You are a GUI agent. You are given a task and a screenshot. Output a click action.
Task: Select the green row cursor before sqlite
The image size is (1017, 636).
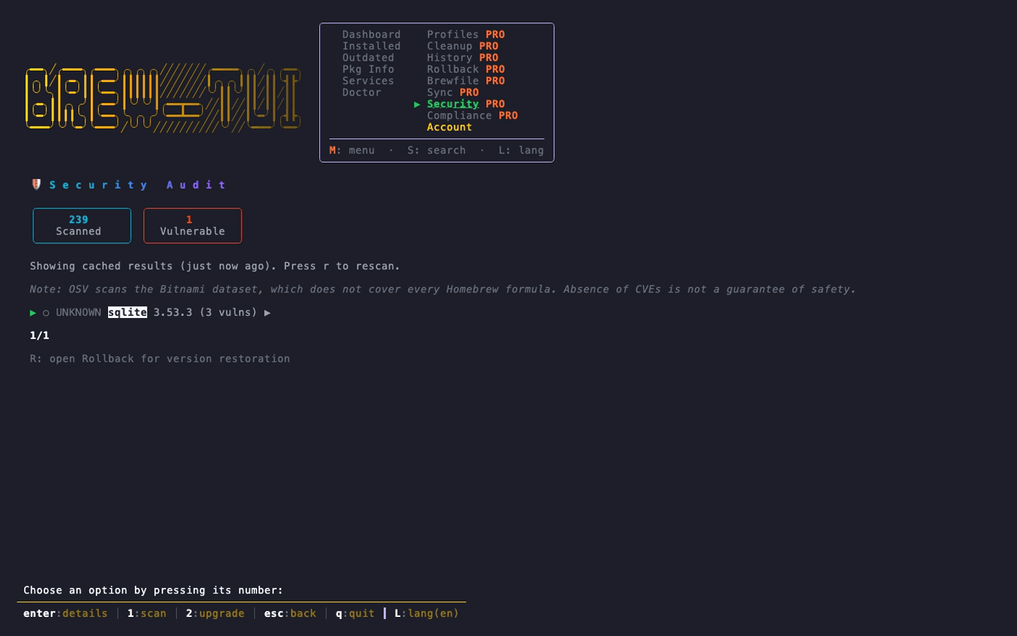tap(33, 312)
